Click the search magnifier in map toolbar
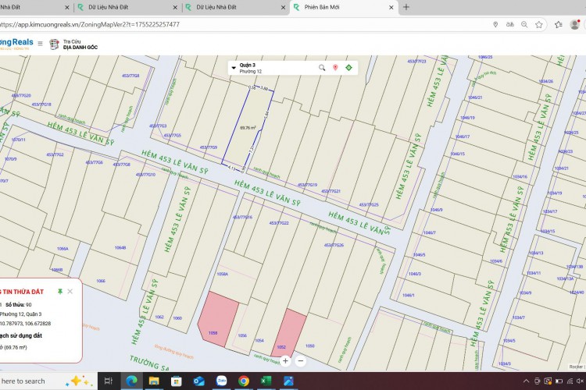This screenshot has height=390, width=586. tap(321, 68)
